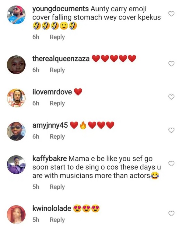Screen dimensions: 186x229
Task: Like therealqueenzaza's hearts comment
Action: pyautogui.click(x=171, y=64)
